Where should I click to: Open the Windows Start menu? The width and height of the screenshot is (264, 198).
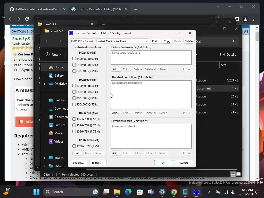[x=36, y=192]
